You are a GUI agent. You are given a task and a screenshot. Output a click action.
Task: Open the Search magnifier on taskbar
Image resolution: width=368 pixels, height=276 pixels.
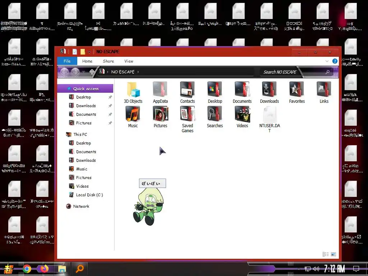tap(79, 269)
